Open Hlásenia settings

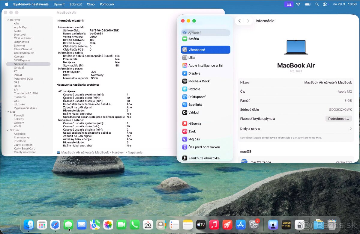194,123
